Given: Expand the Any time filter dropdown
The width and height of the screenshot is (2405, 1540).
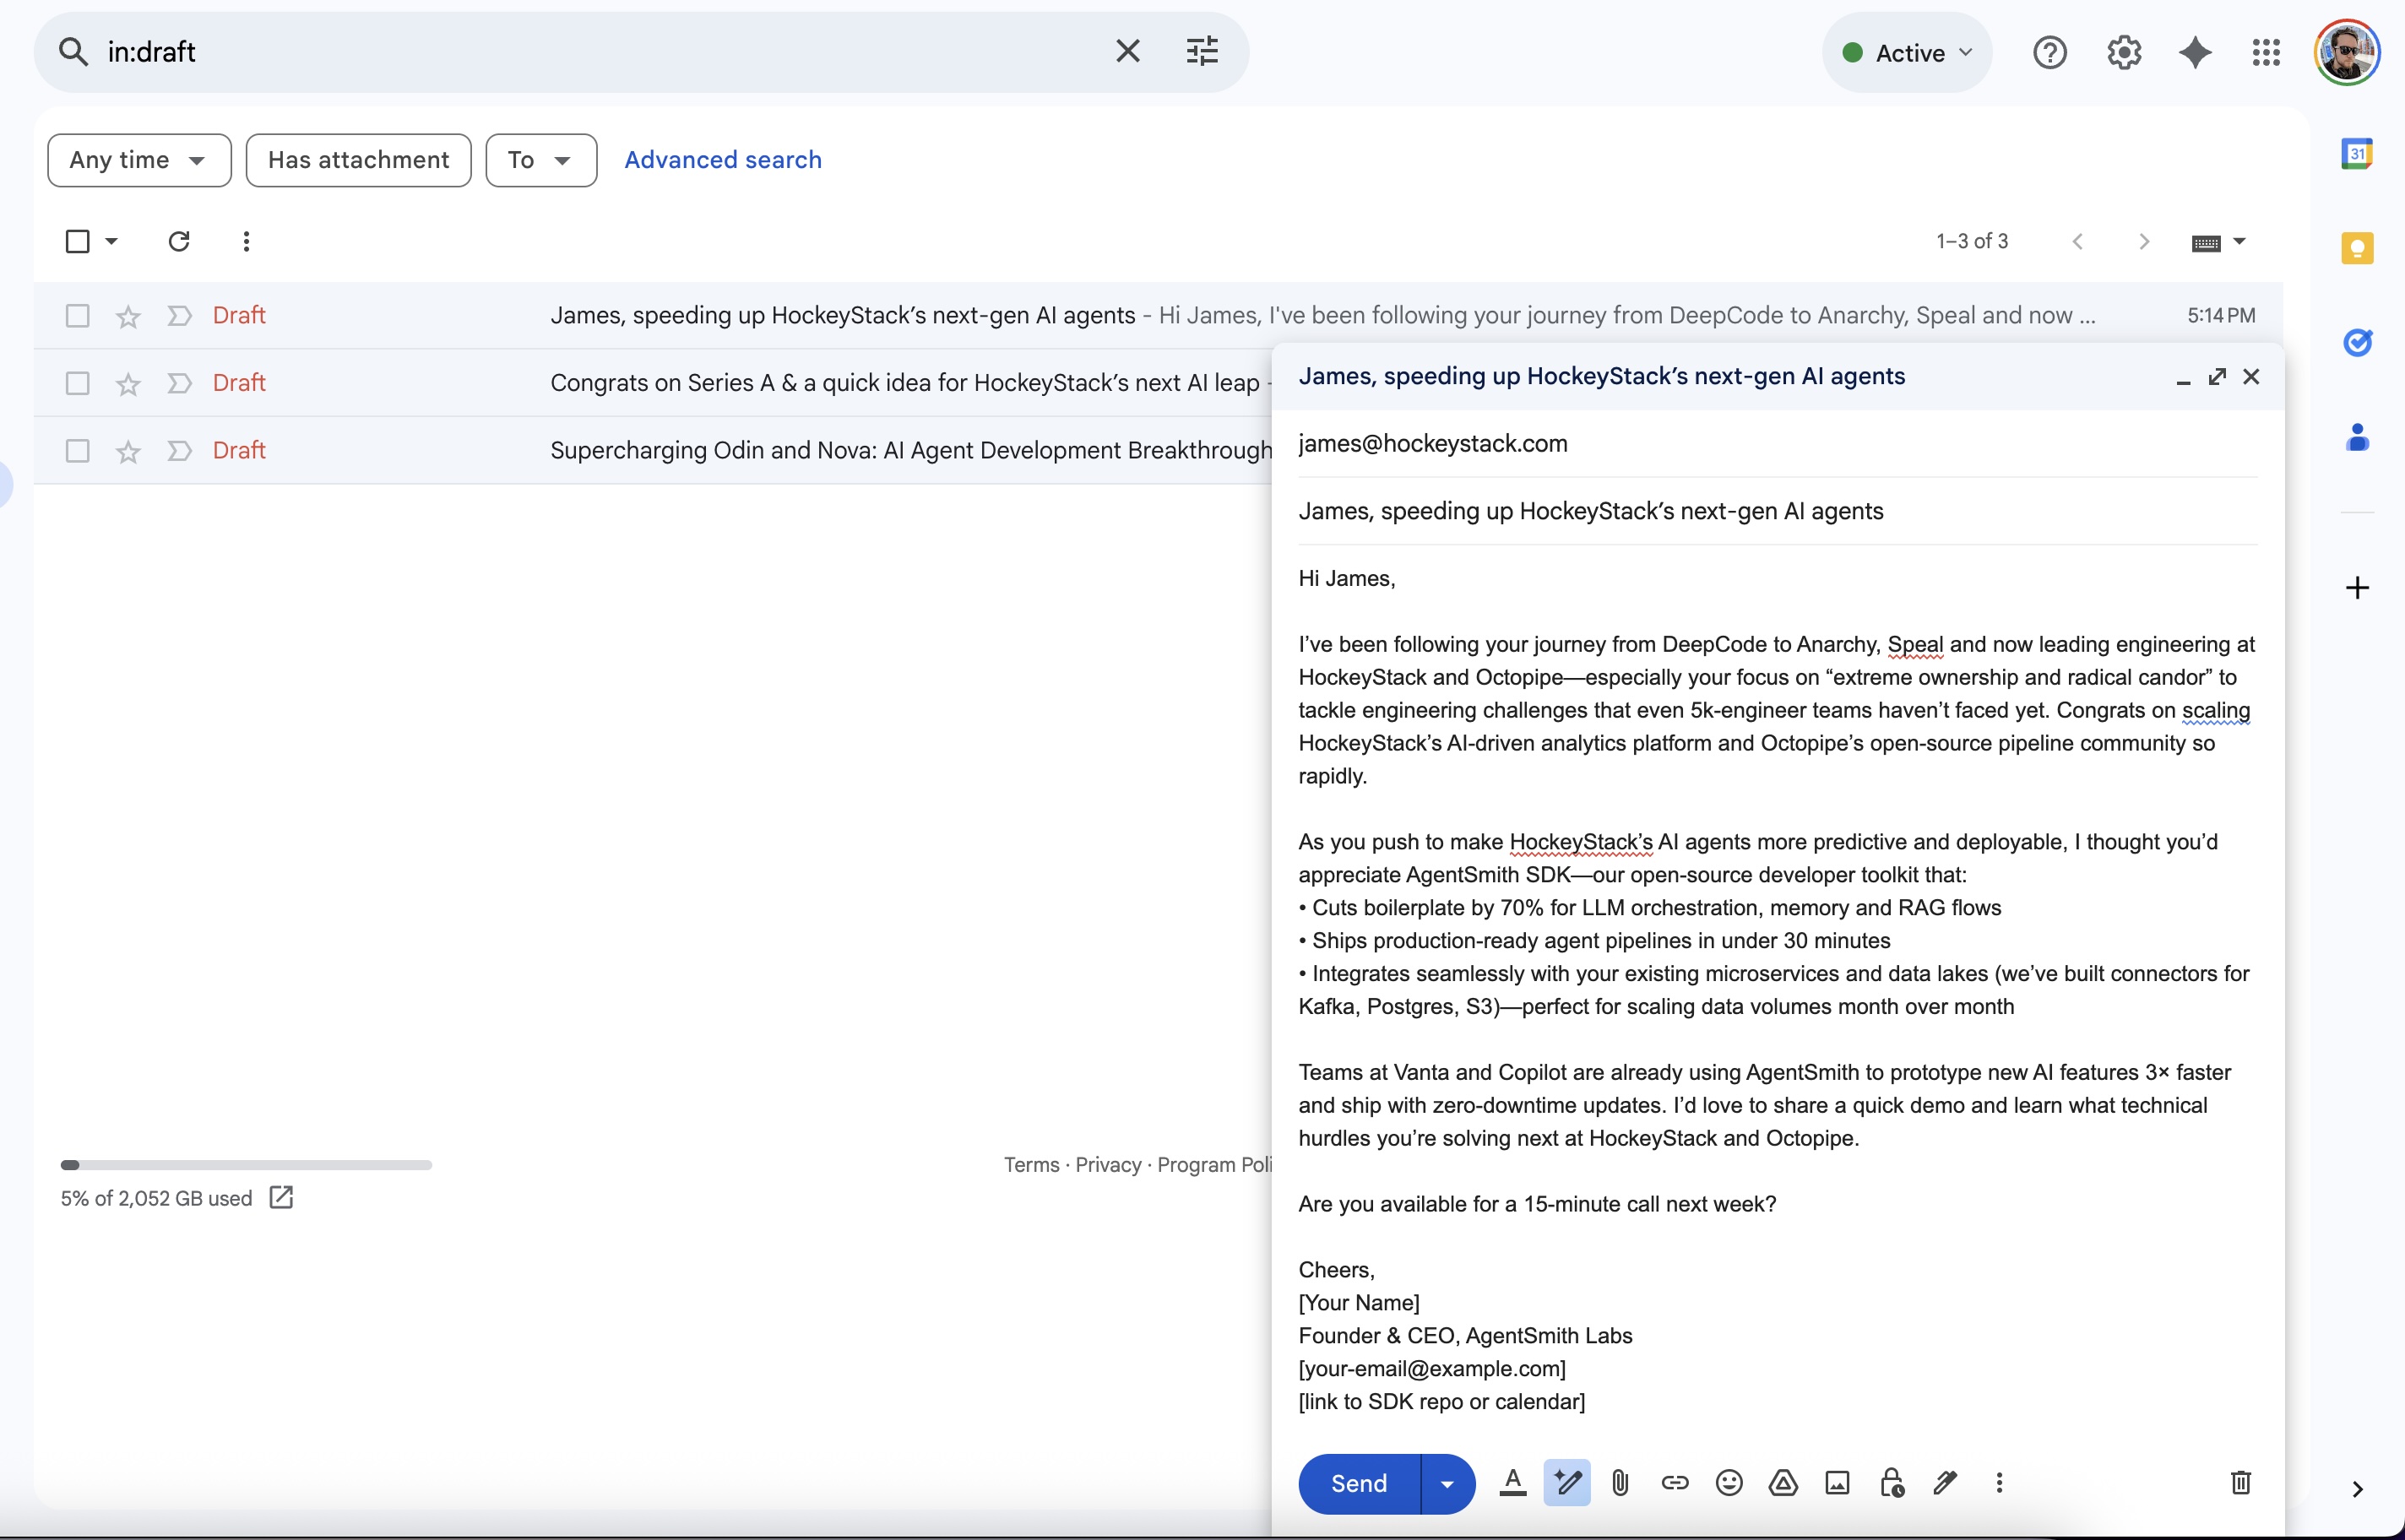Looking at the screenshot, I should pyautogui.click(x=139, y=160).
